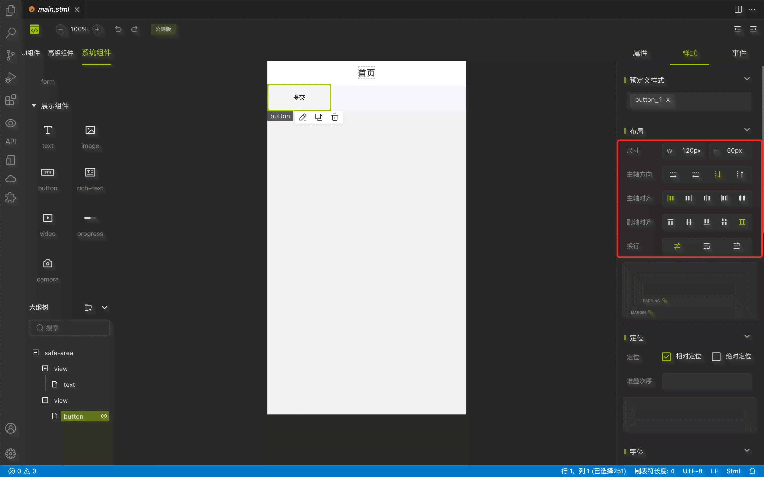Select the copy component icon on button toolbar

(319, 117)
